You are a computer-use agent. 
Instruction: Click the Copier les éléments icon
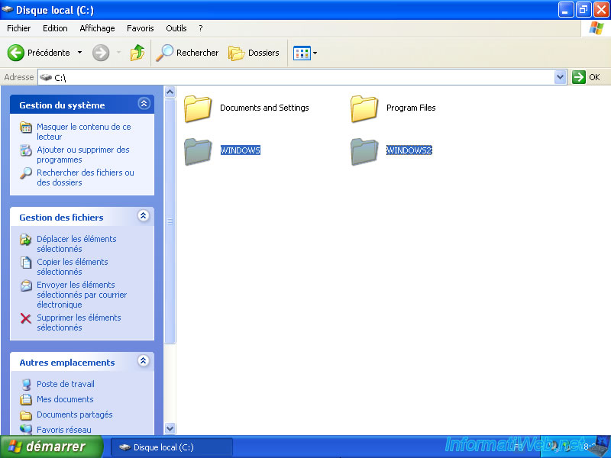point(26,263)
